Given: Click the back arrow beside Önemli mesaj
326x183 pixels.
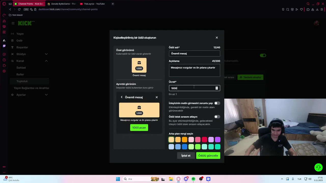Looking at the screenshot, I should [x=122, y=97].
